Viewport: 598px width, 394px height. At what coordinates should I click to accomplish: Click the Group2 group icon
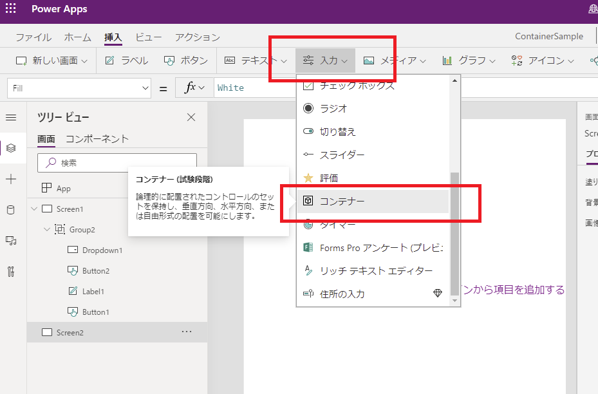(60, 229)
